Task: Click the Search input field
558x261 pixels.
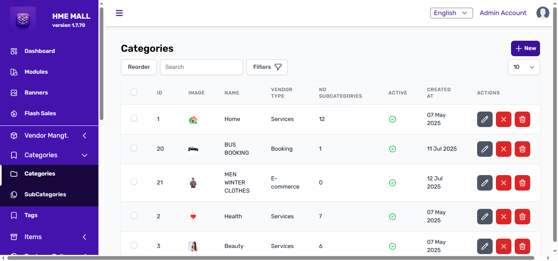Action: click(201, 67)
